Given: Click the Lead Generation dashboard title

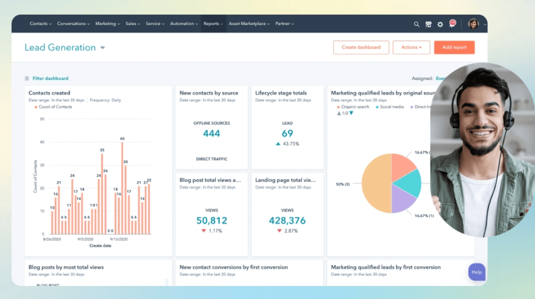Looking at the screenshot, I should click(60, 47).
